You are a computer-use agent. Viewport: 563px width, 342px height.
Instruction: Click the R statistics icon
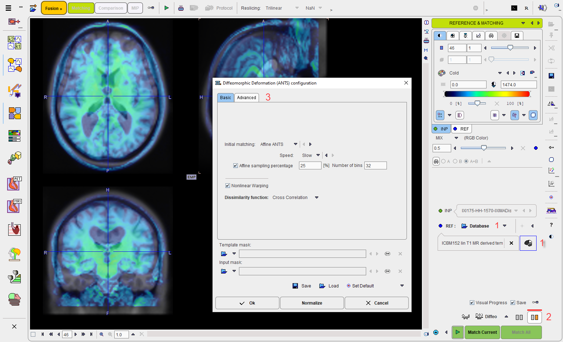pos(527,8)
